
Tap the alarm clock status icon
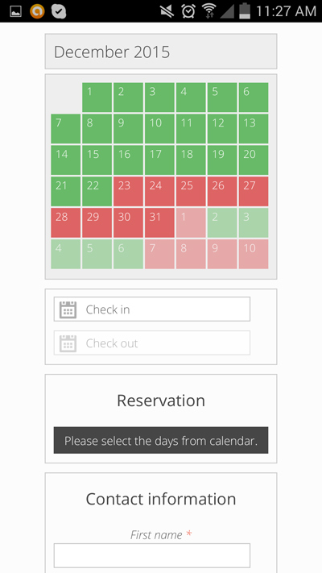pos(188,11)
